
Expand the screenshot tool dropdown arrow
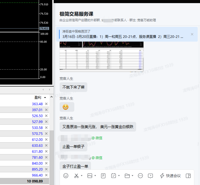tap(82, 176)
